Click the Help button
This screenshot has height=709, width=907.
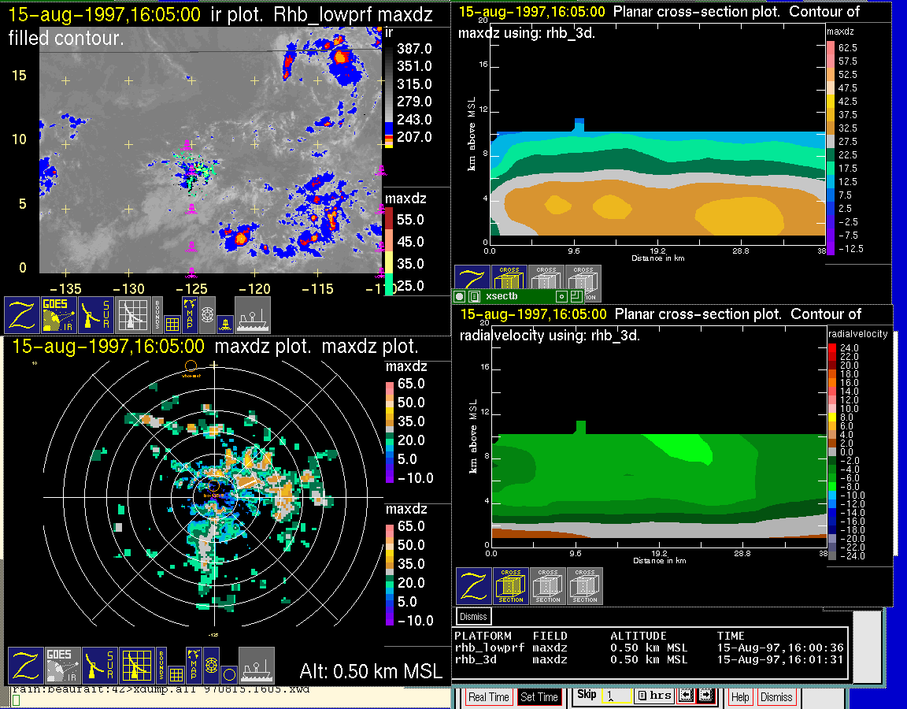pyautogui.click(x=740, y=697)
